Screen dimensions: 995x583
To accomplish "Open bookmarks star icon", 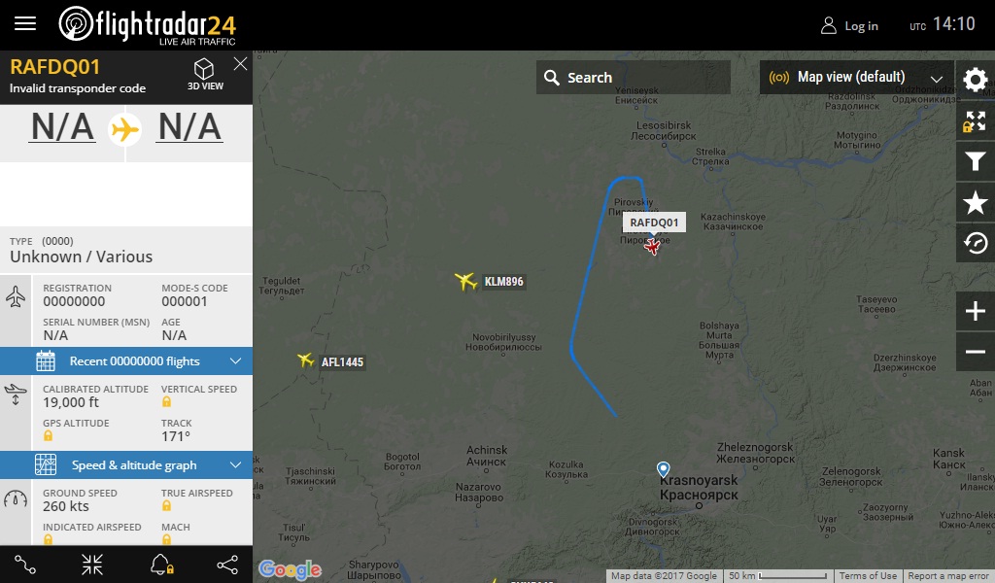I will [x=976, y=203].
